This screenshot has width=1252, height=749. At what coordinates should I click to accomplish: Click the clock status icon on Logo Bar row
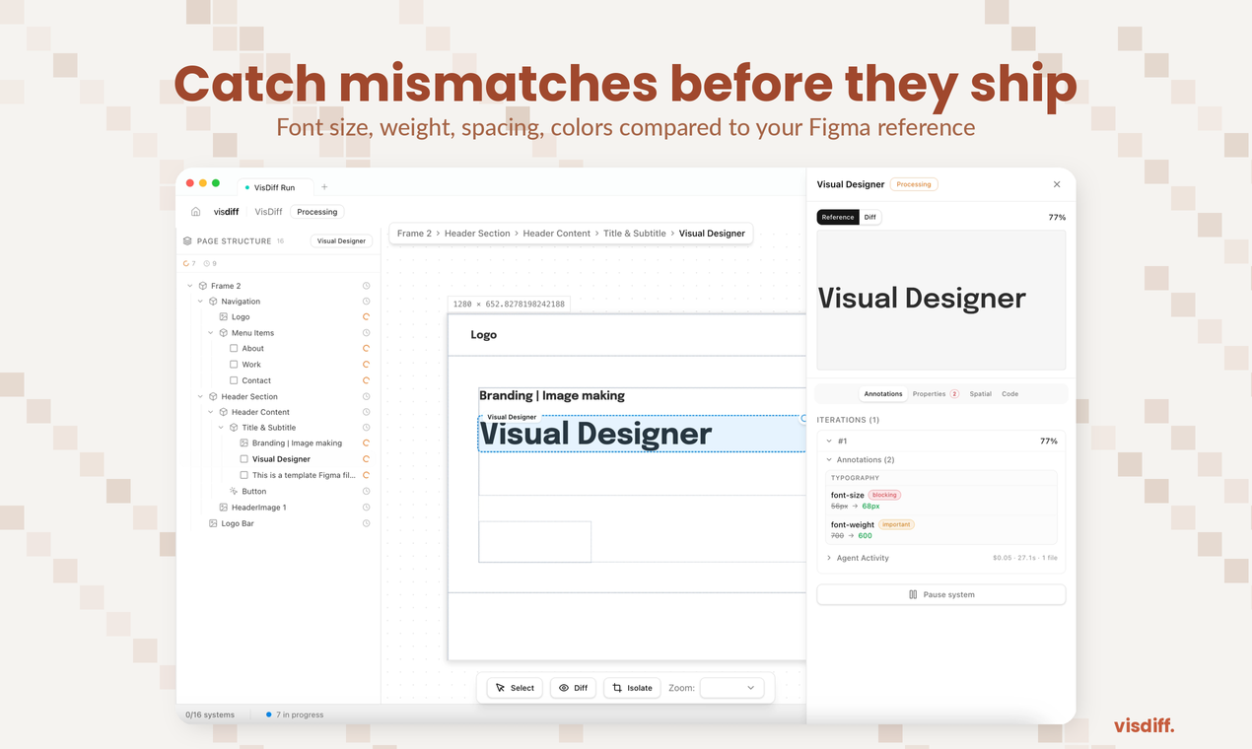366,523
